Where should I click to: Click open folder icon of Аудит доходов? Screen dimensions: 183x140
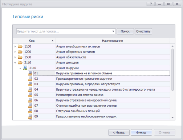click(x=20, y=62)
